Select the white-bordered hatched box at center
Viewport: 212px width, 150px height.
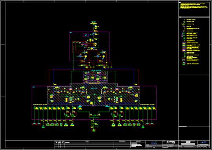(x=95, y=77)
